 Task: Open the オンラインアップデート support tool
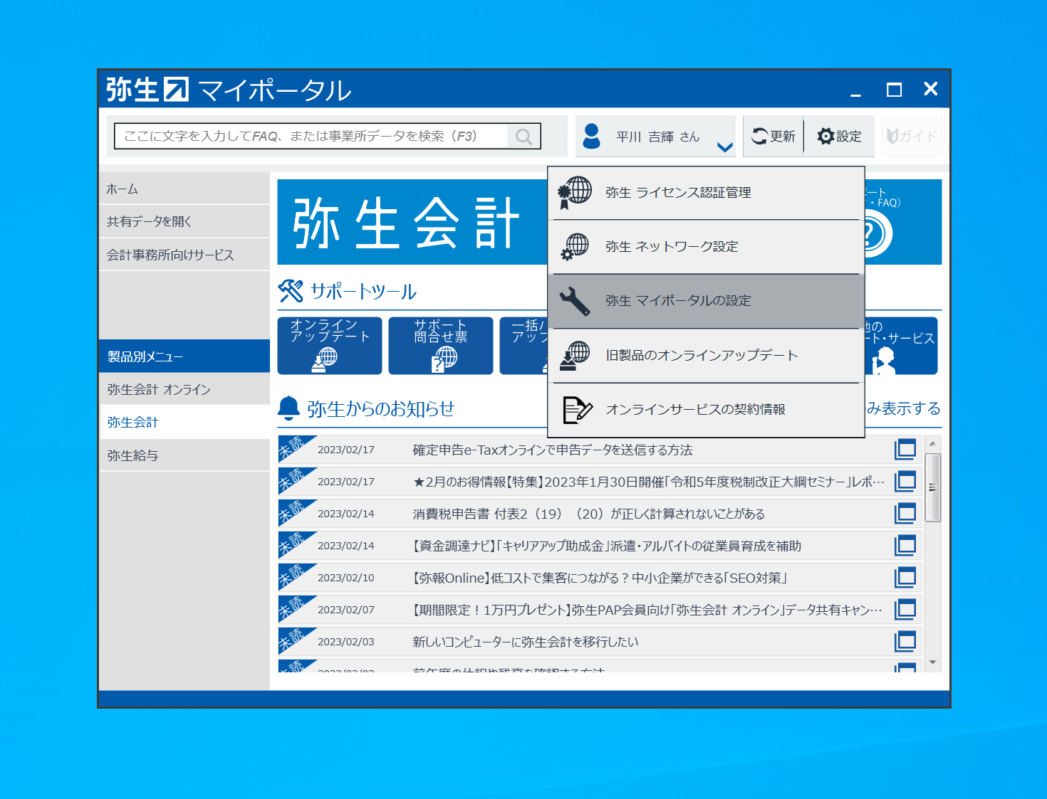tap(329, 346)
